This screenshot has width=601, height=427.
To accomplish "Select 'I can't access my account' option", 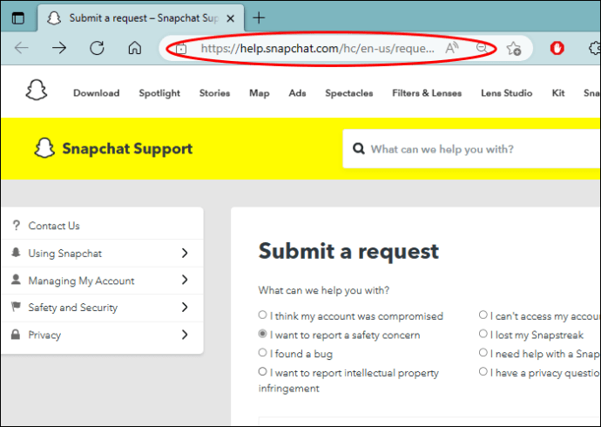I will (483, 315).
